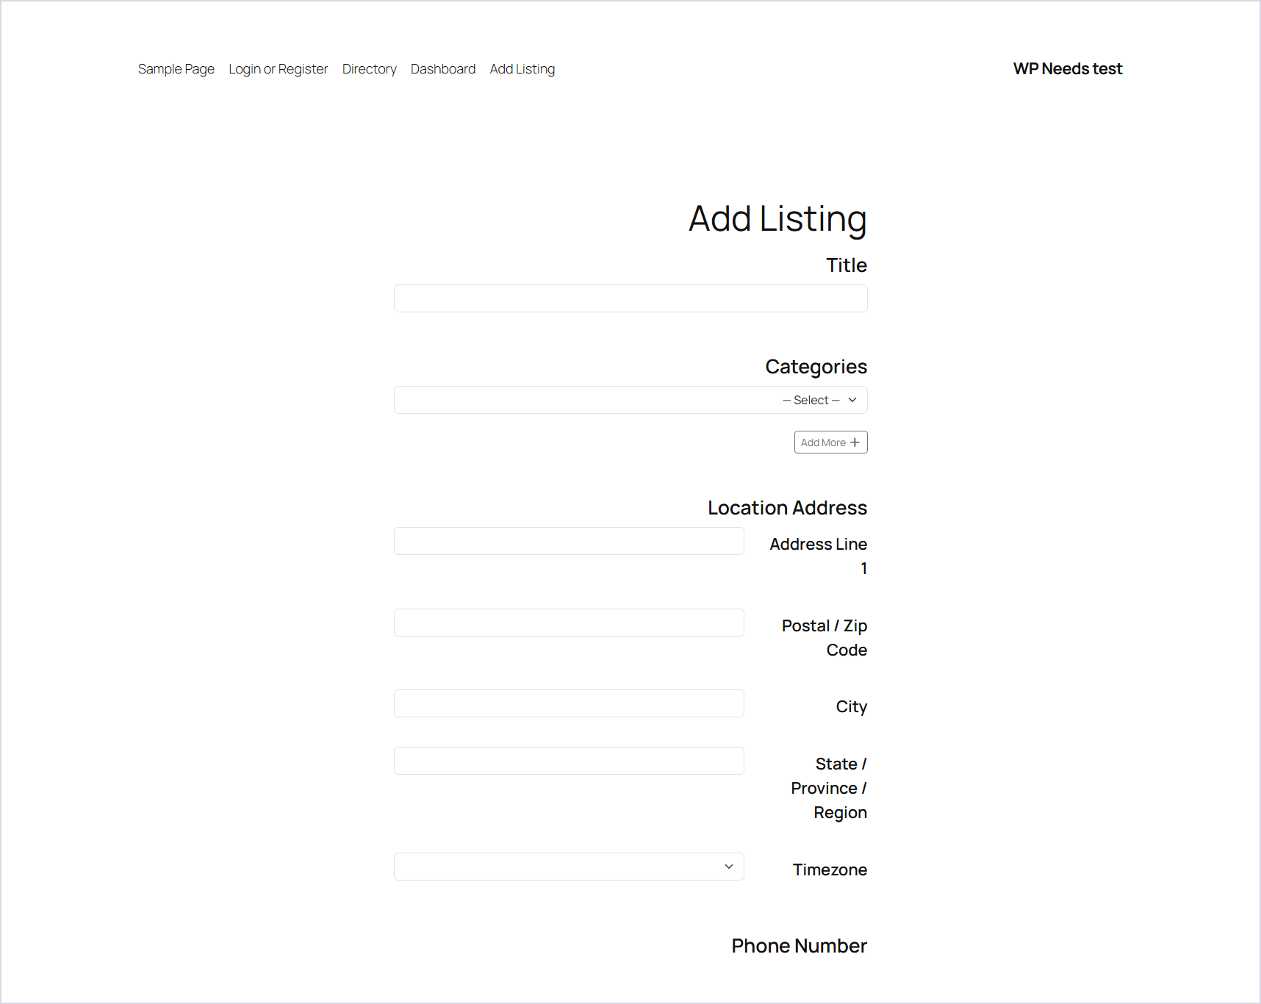Click the Timezone label
Viewport: 1261px width, 1004px height.
click(x=830, y=869)
